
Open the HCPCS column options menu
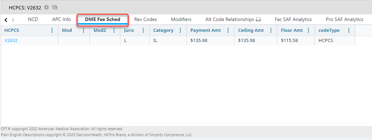coord(52,30)
